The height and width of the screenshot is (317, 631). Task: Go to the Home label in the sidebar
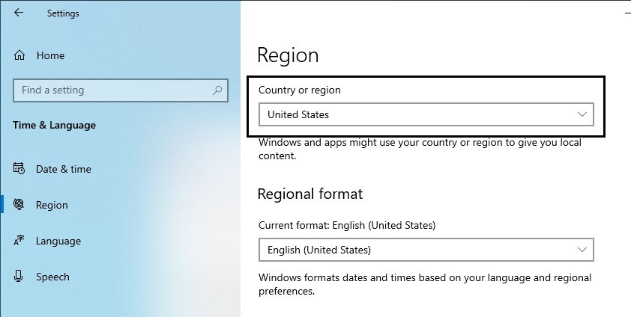click(x=50, y=55)
